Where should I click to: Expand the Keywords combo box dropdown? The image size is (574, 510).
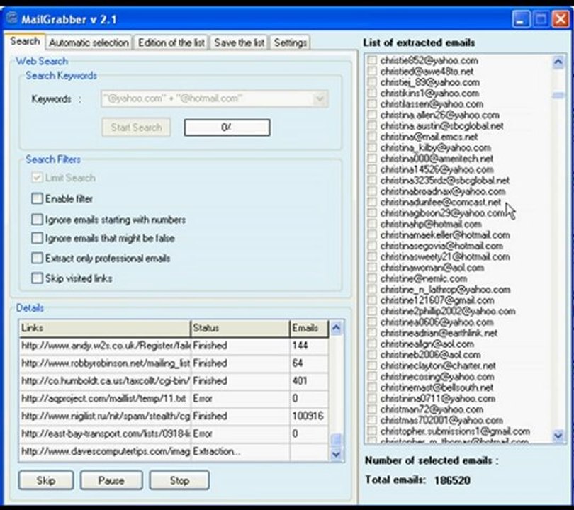[320, 98]
